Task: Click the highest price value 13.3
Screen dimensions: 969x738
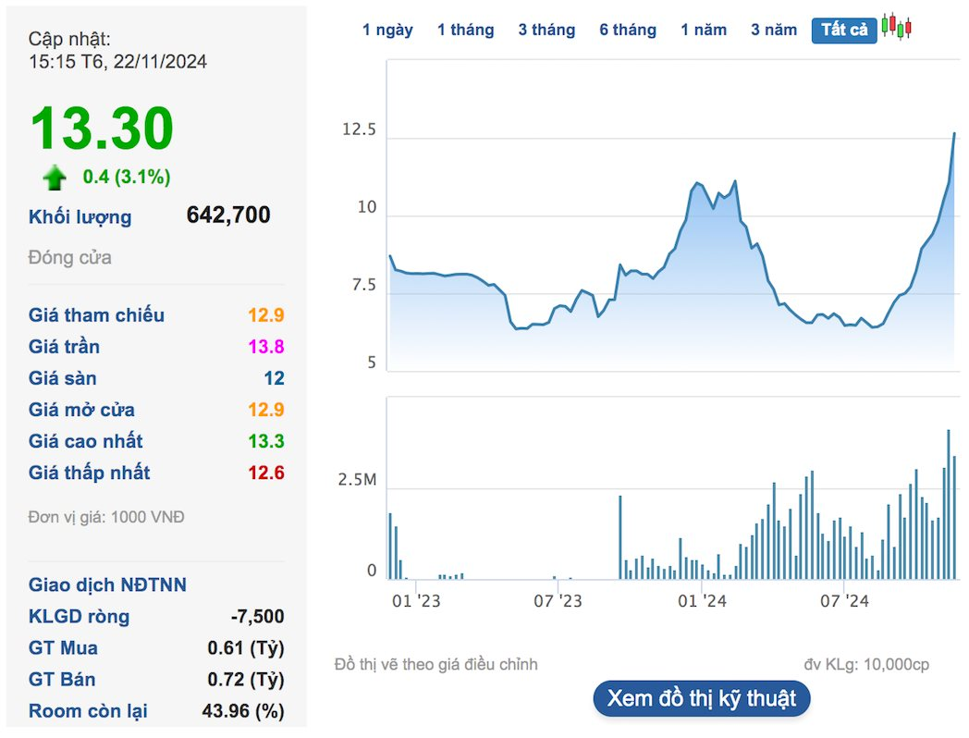Action: tap(266, 441)
